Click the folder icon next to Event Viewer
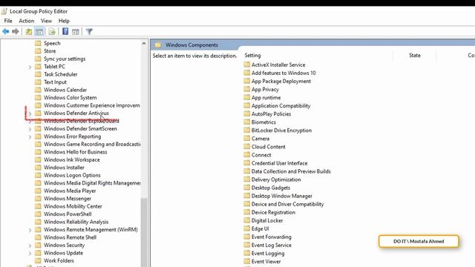 (x=247, y=261)
